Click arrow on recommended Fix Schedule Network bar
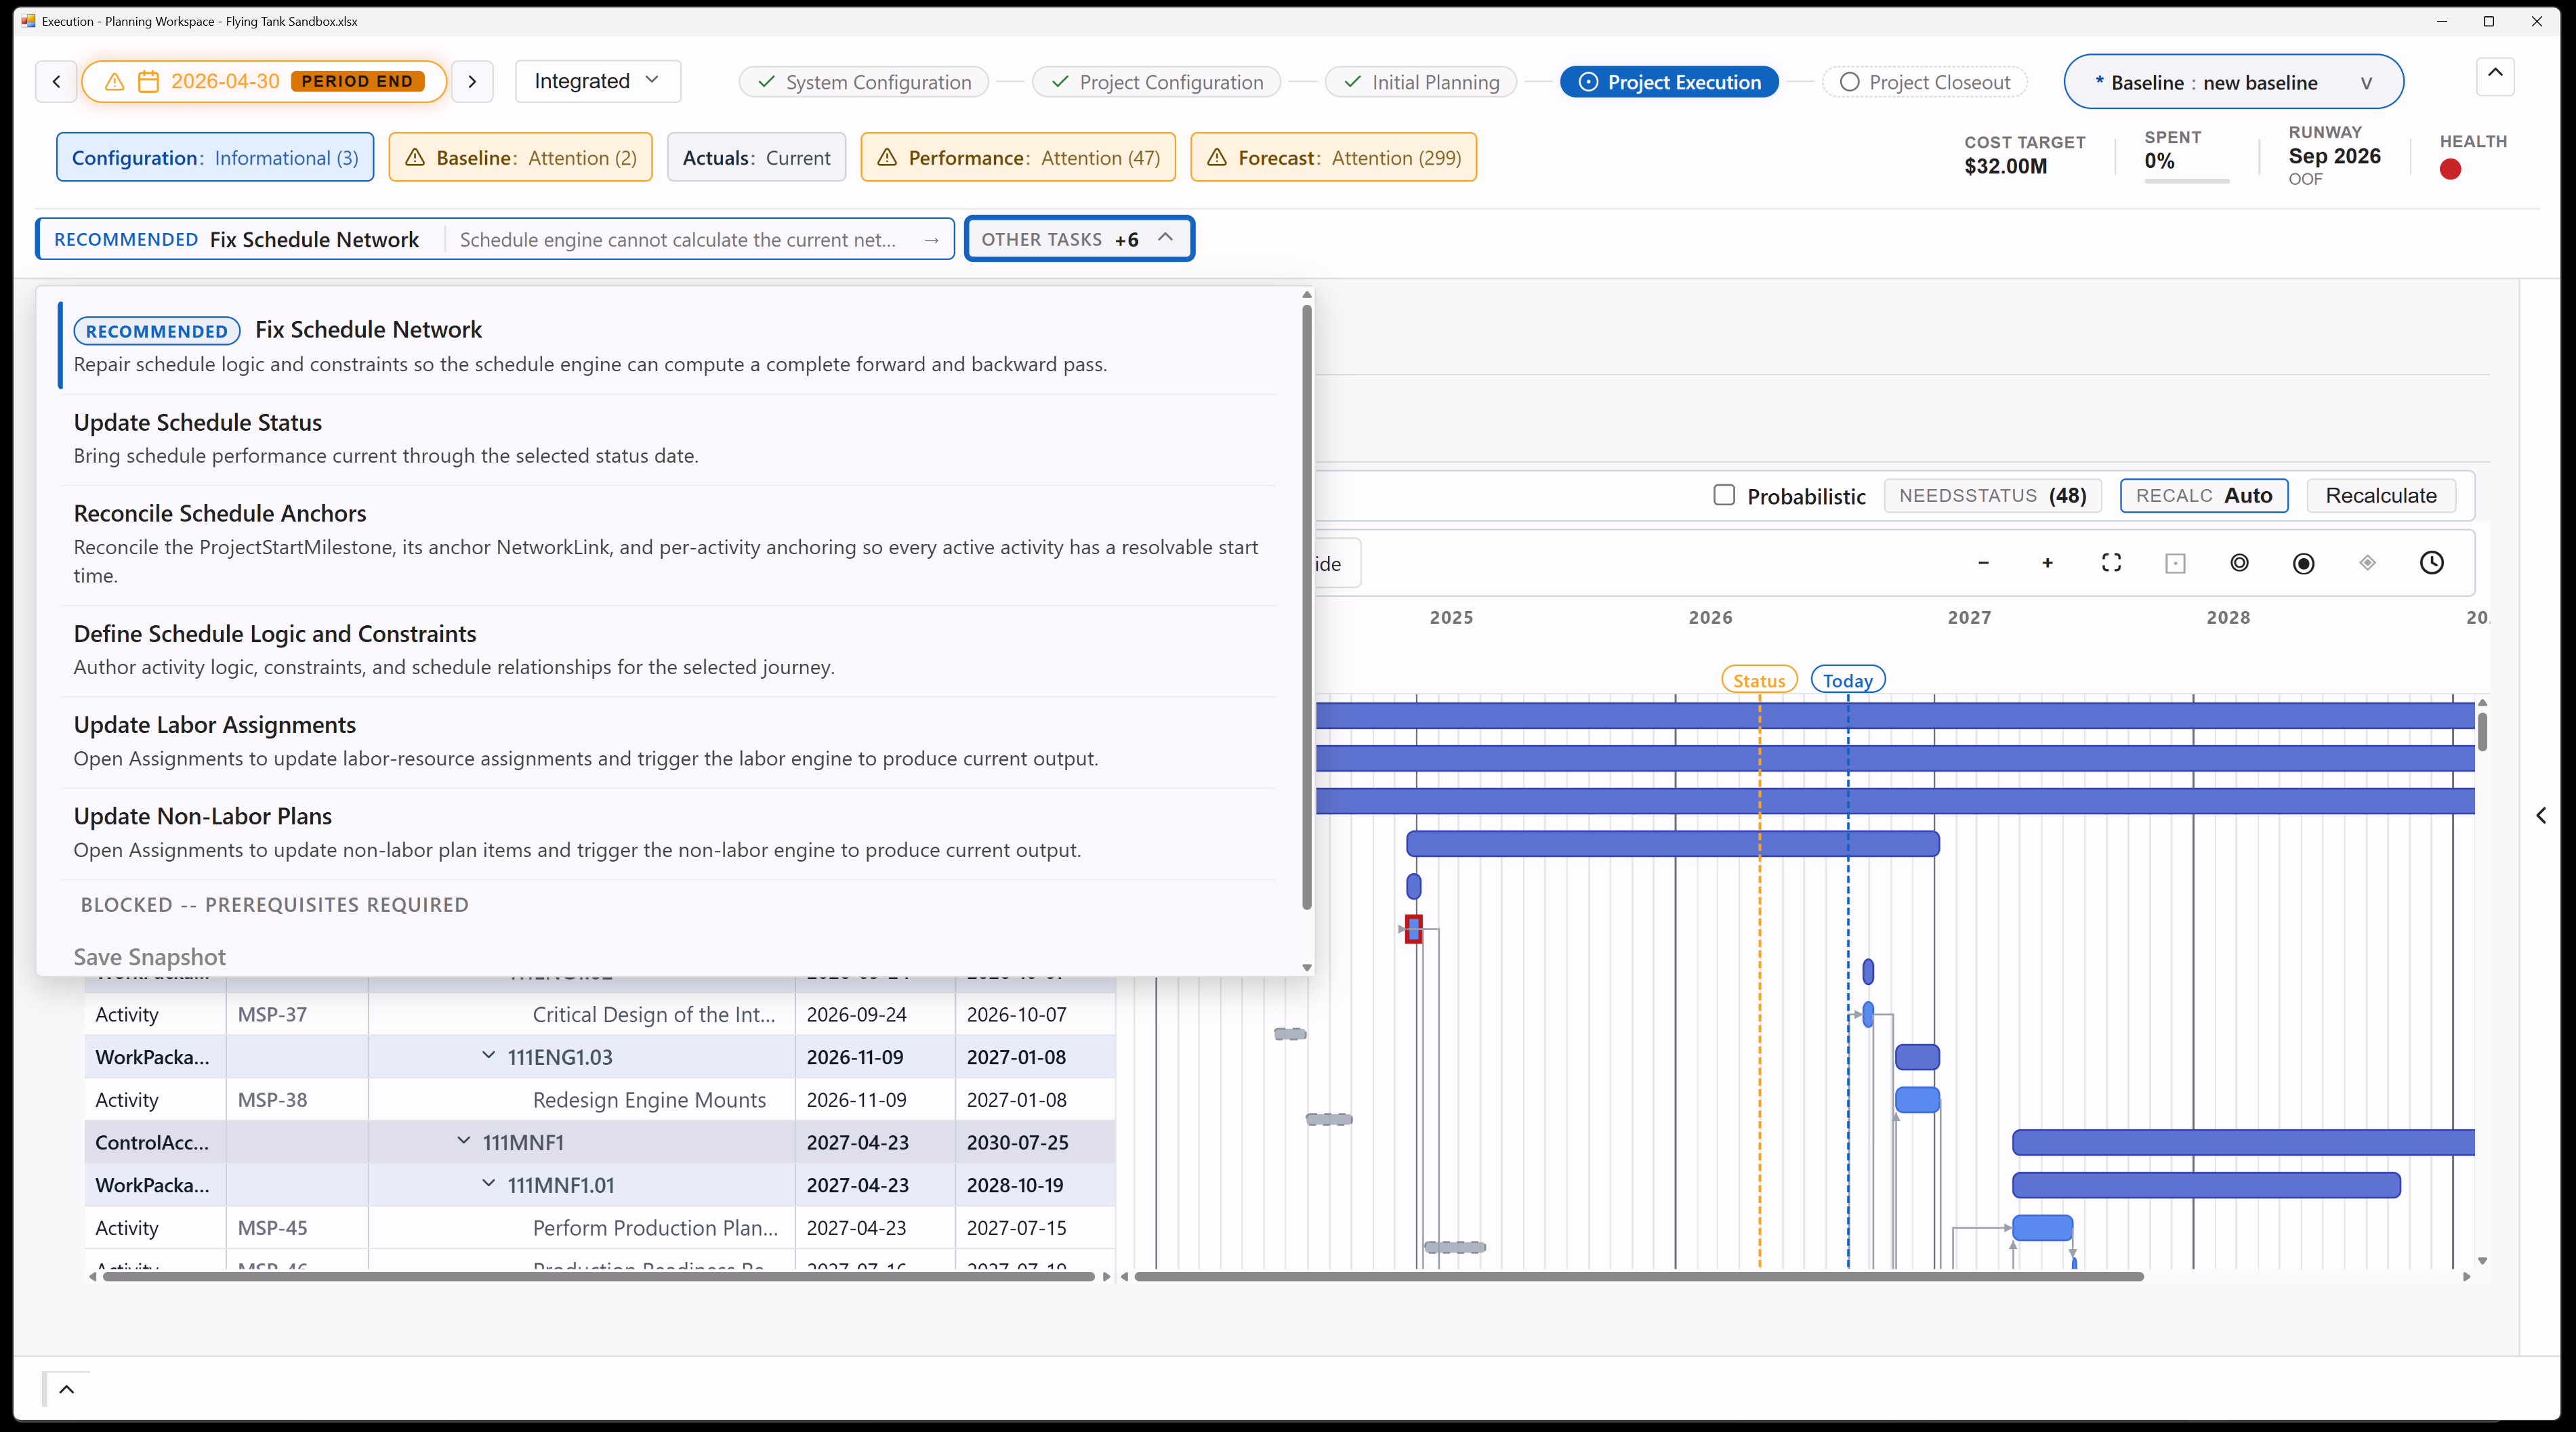 pyautogui.click(x=931, y=240)
